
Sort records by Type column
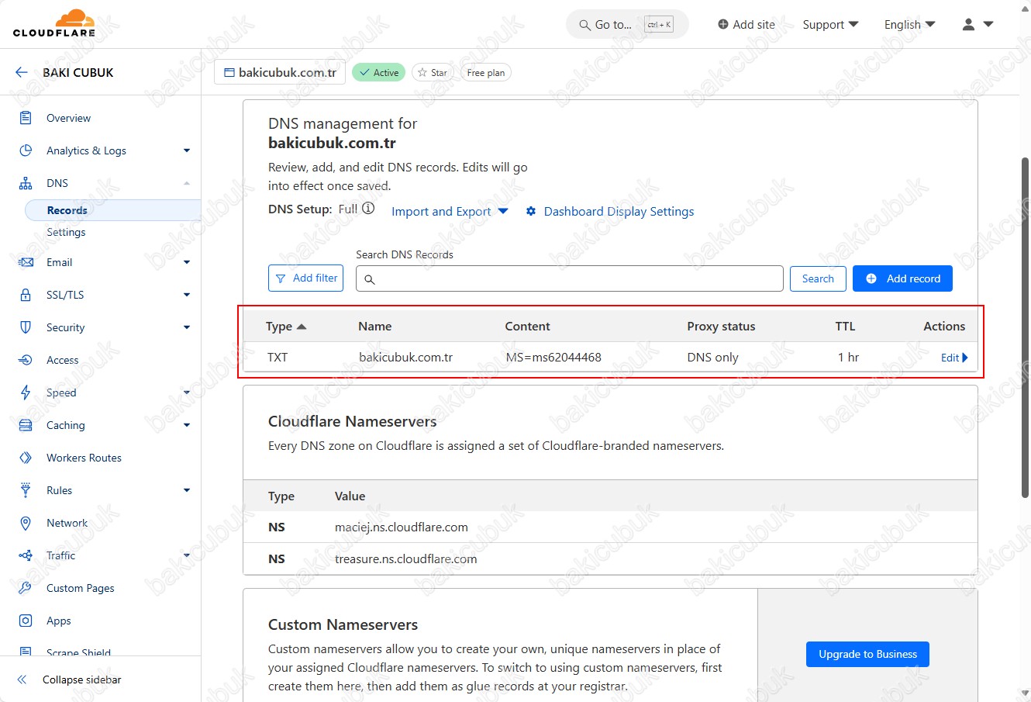point(286,327)
